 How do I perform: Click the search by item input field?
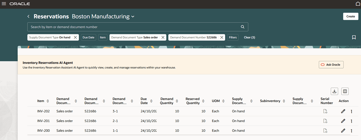133,27
